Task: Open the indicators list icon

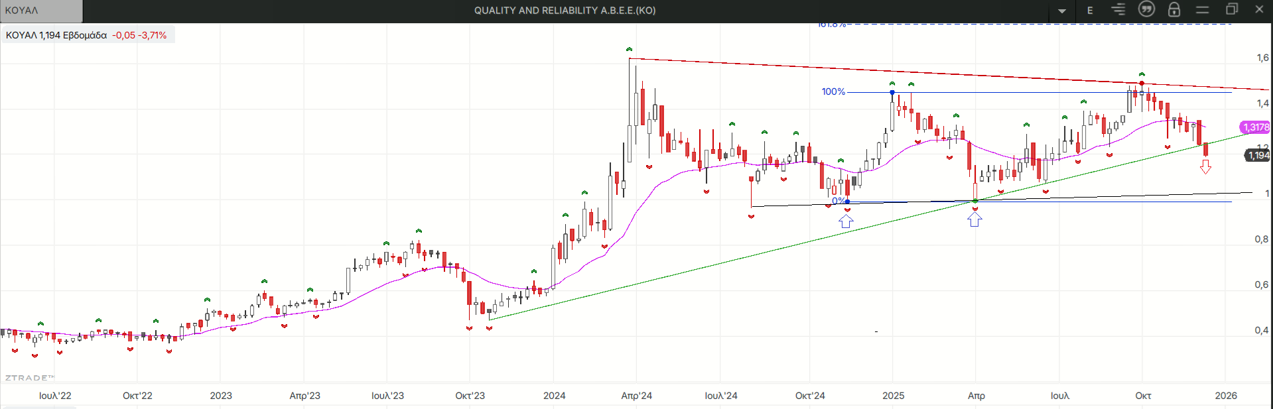Action: (x=1118, y=10)
